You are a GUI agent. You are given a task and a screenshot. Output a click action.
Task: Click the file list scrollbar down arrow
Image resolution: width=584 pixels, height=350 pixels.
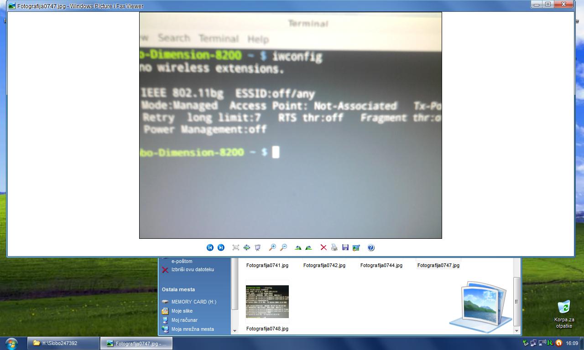pyautogui.click(x=516, y=330)
